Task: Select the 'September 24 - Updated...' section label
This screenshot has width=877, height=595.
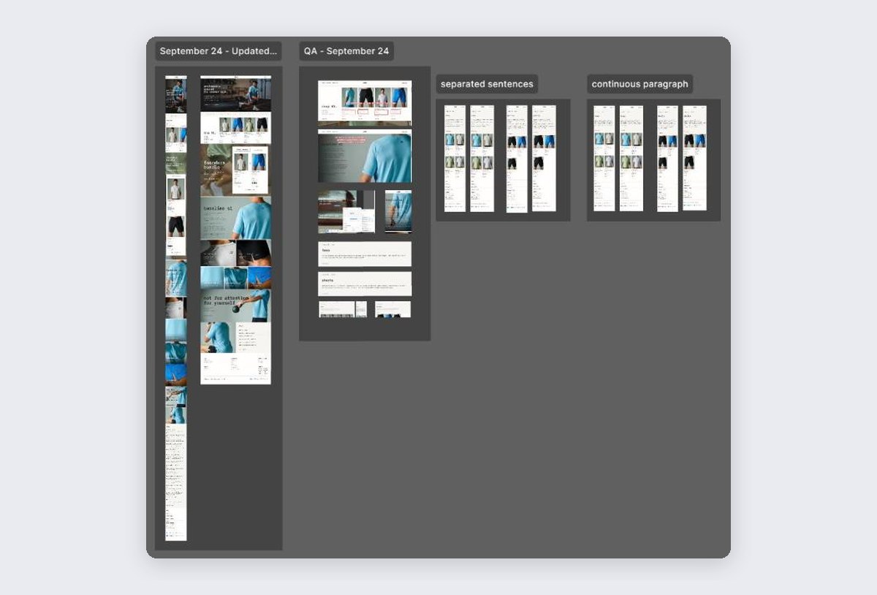Action: [219, 51]
